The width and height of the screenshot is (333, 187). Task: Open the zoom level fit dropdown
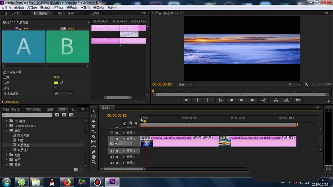point(185,84)
